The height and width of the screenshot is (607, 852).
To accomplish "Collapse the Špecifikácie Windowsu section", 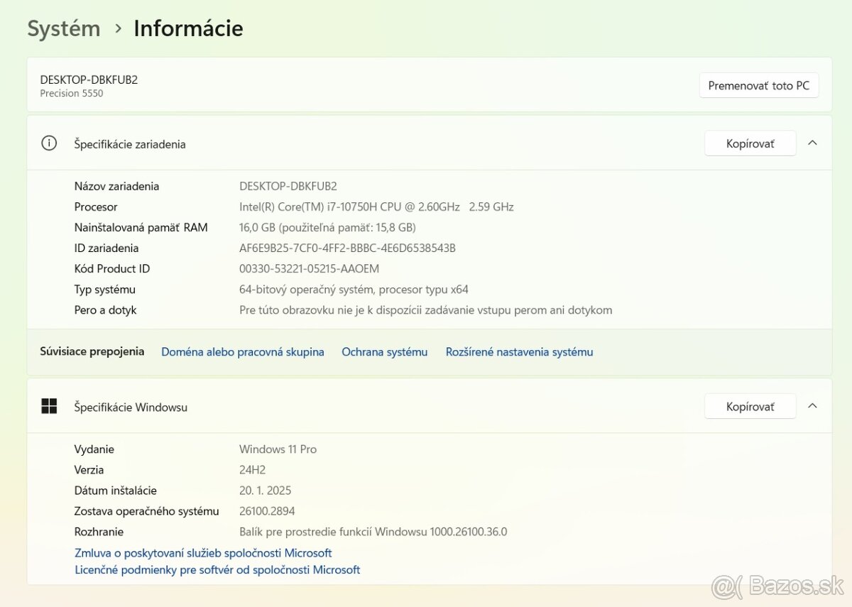I will pyautogui.click(x=812, y=405).
